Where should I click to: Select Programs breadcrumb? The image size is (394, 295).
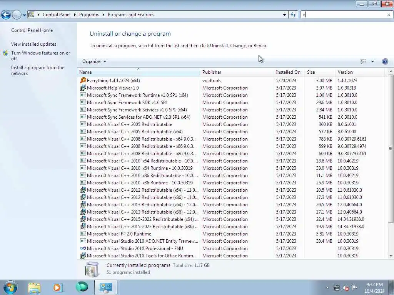point(89,15)
